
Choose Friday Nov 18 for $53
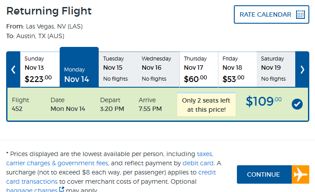(x=237, y=69)
